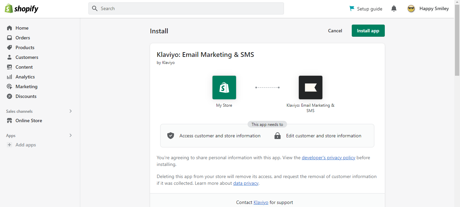The width and height of the screenshot is (460, 207).
Task: Open the Happy Smiley account menu
Action: point(428,9)
